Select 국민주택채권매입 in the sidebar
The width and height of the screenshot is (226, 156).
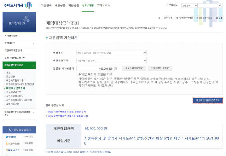[15, 96]
